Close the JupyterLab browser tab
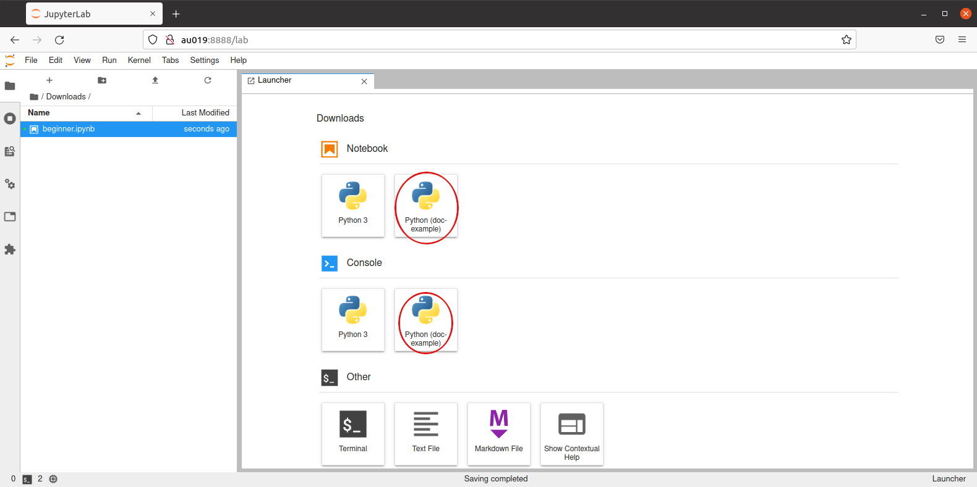 coord(153,14)
